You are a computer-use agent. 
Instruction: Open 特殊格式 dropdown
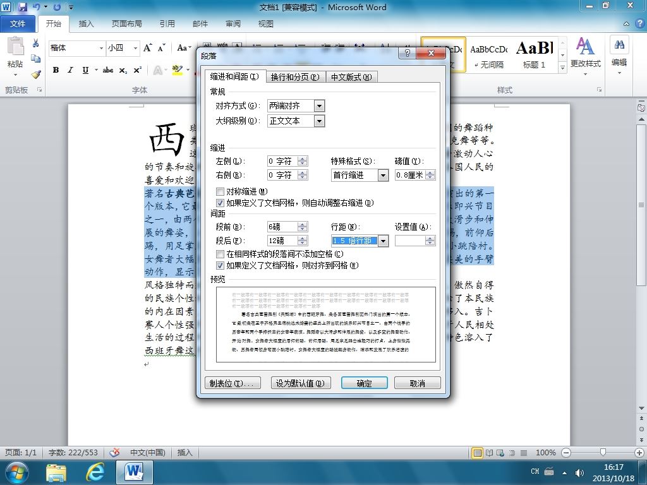click(383, 176)
